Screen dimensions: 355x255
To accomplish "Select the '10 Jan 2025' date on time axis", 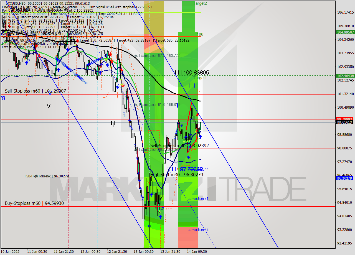I will click(x=10, y=252).
